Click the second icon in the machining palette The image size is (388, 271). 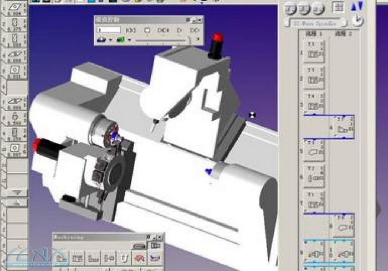(x=77, y=258)
